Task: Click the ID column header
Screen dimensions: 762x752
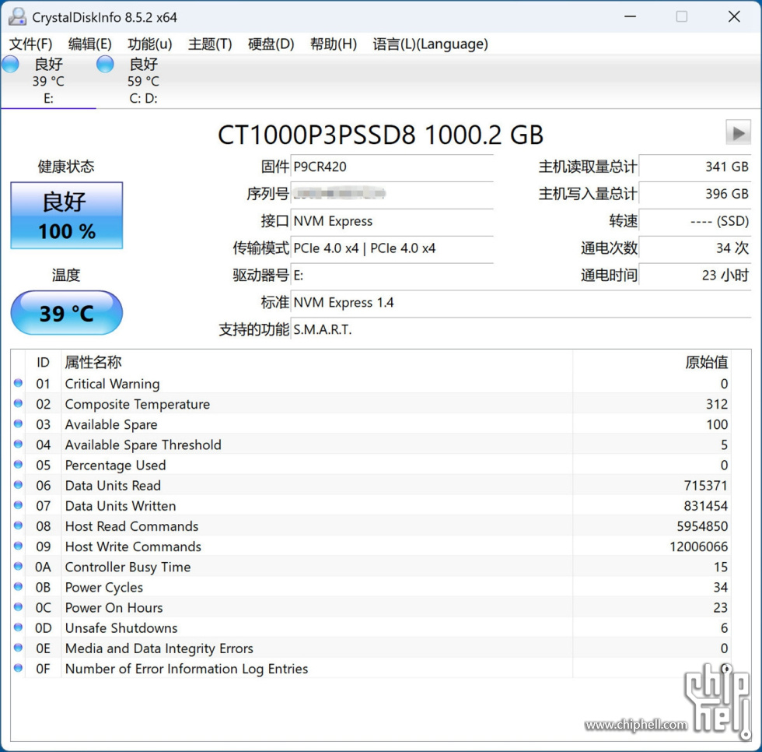Action: tap(43, 363)
